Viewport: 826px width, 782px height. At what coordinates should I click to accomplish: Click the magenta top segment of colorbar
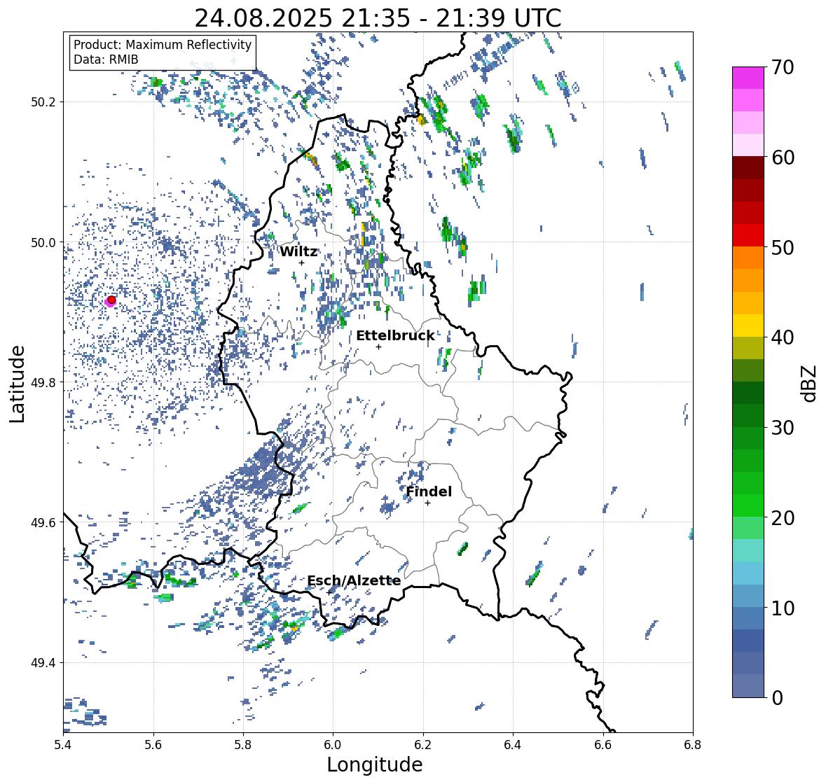tap(748, 78)
